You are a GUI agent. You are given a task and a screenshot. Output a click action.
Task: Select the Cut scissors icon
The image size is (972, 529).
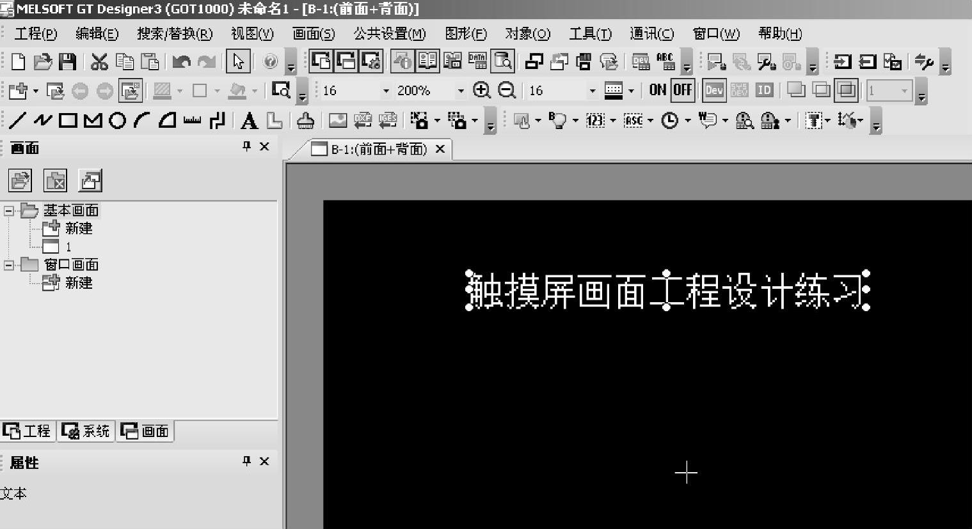click(x=99, y=61)
